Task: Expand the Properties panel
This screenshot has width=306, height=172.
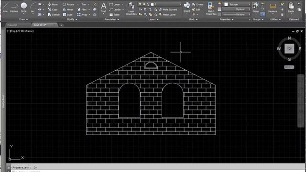Action: click(227, 19)
